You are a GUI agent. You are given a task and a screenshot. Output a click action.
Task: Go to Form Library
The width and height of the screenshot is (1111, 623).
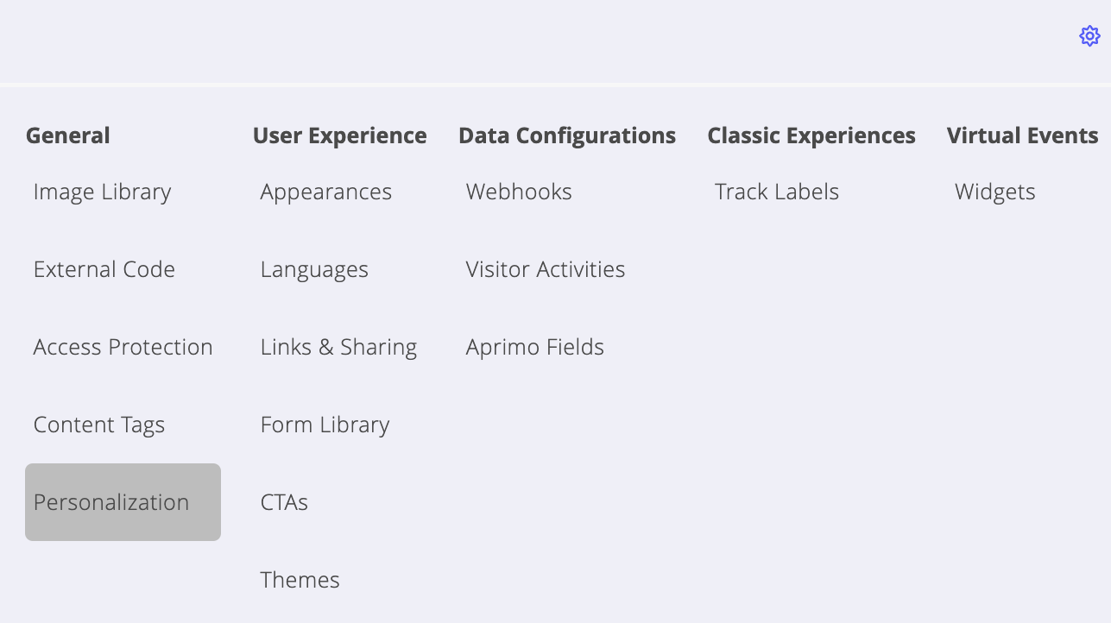click(x=325, y=425)
